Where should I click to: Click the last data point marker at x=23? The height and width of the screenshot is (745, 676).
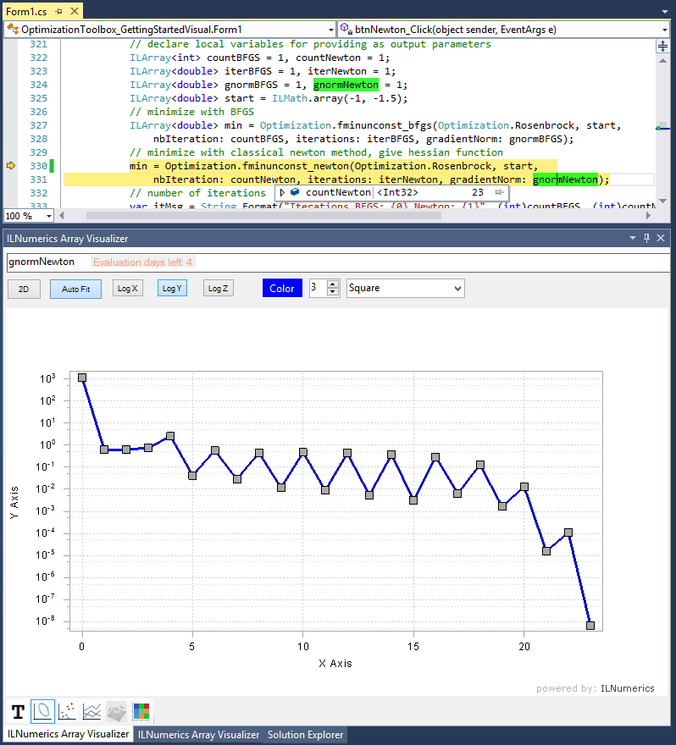click(590, 626)
